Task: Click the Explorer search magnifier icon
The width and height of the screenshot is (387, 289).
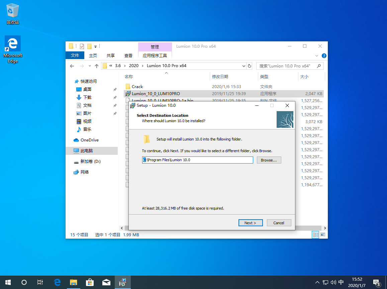Action: point(319,66)
